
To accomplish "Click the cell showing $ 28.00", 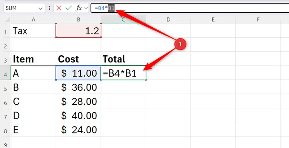I will tap(79, 101).
